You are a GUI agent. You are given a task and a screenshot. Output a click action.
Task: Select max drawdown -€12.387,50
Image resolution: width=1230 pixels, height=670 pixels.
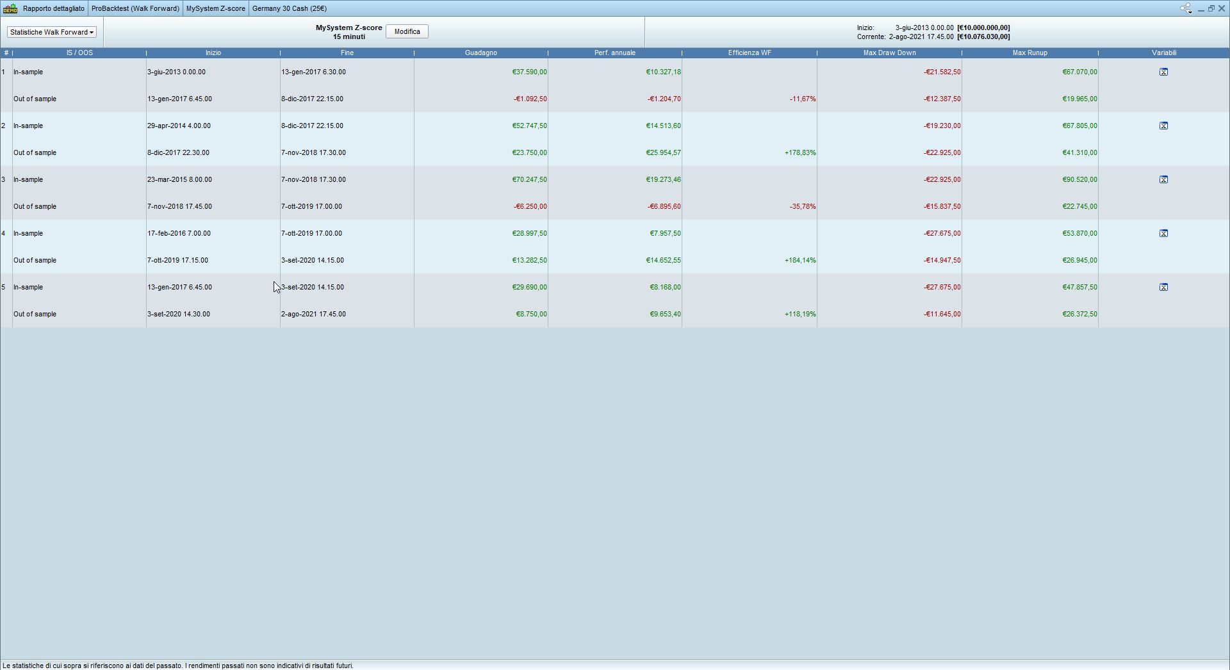(942, 99)
